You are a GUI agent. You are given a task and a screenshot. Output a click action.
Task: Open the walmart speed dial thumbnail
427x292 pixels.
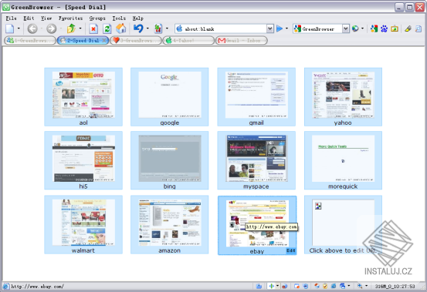pyautogui.click(x=83, y=223)
